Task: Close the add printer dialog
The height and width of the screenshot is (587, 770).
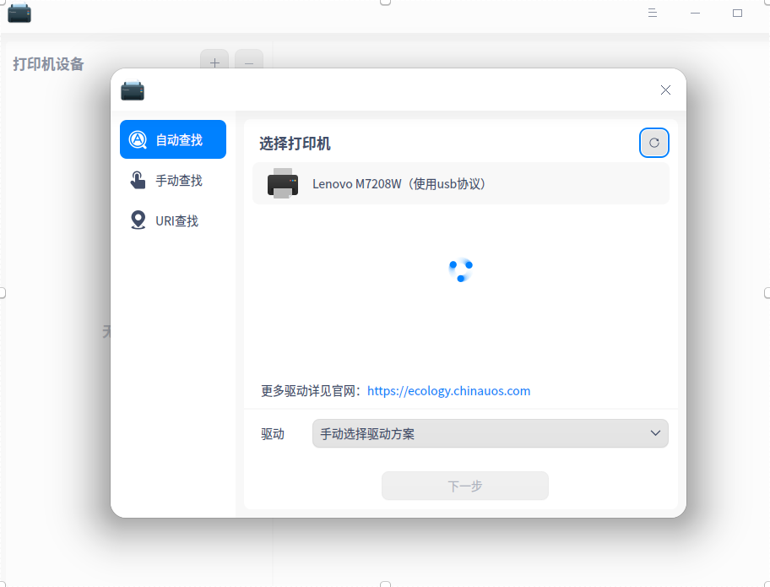Action: click(665, 90)
